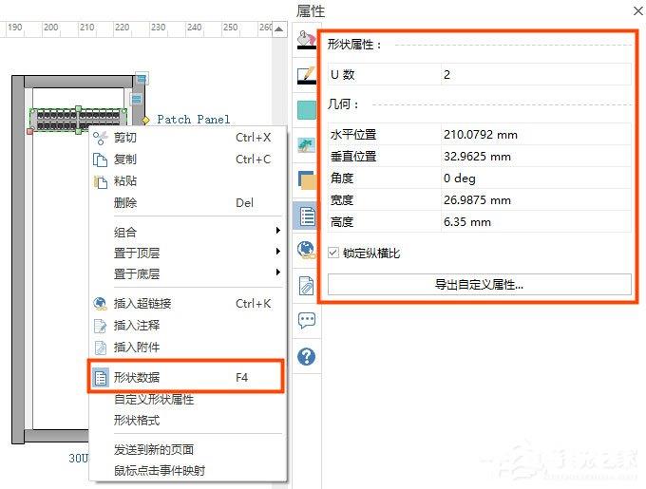Edit the 水平位置 value 210.0792 mm
646x489 pixels.
click(536, 134)
